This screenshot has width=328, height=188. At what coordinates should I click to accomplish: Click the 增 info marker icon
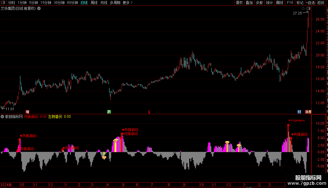[27, 112]
